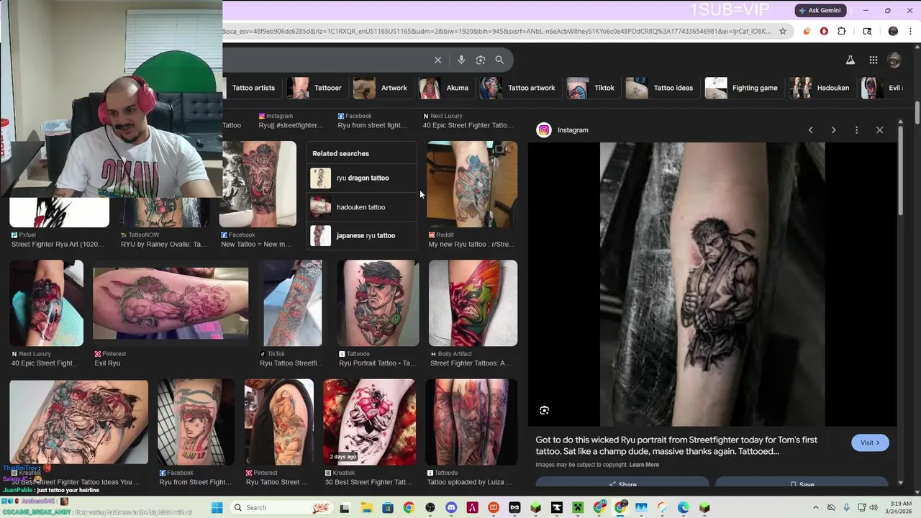Open Google Lens search by image
Image resolution: width=921 pixels, height=518 pixels.
[x=481, y=60]
